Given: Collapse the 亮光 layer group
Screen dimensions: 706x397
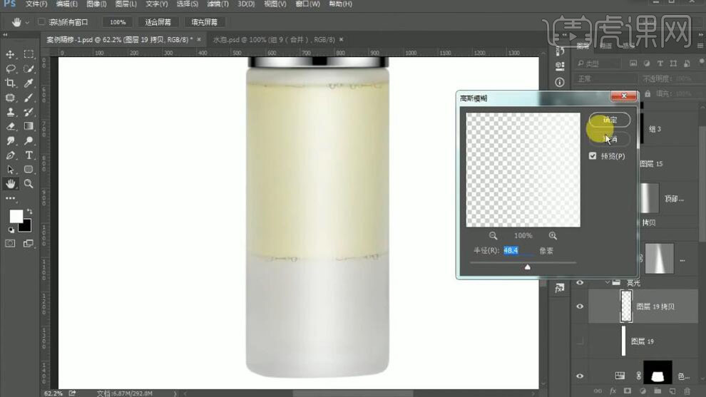Looking at the screenshot, I should 608,282.
